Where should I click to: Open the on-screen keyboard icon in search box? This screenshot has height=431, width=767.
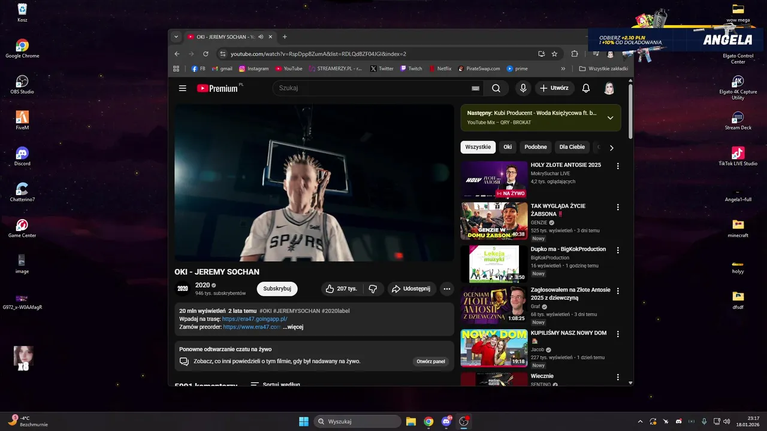[476, 88]
